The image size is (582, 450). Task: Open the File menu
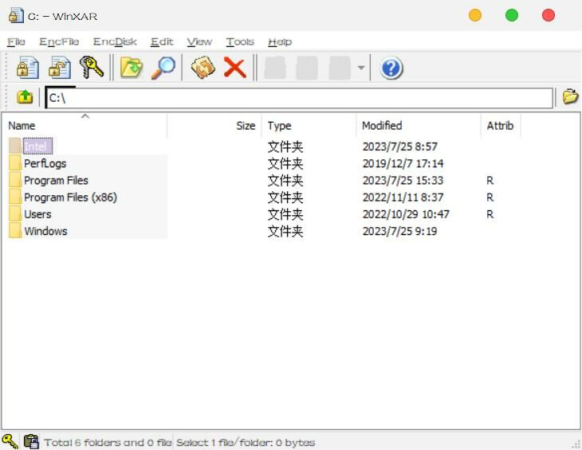click(16, 41)
